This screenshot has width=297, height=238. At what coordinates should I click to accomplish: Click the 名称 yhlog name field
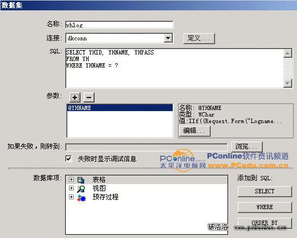tap(119, 25)
